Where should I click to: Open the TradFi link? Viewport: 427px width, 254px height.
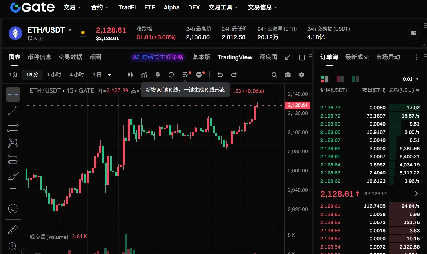click(127, 7)
